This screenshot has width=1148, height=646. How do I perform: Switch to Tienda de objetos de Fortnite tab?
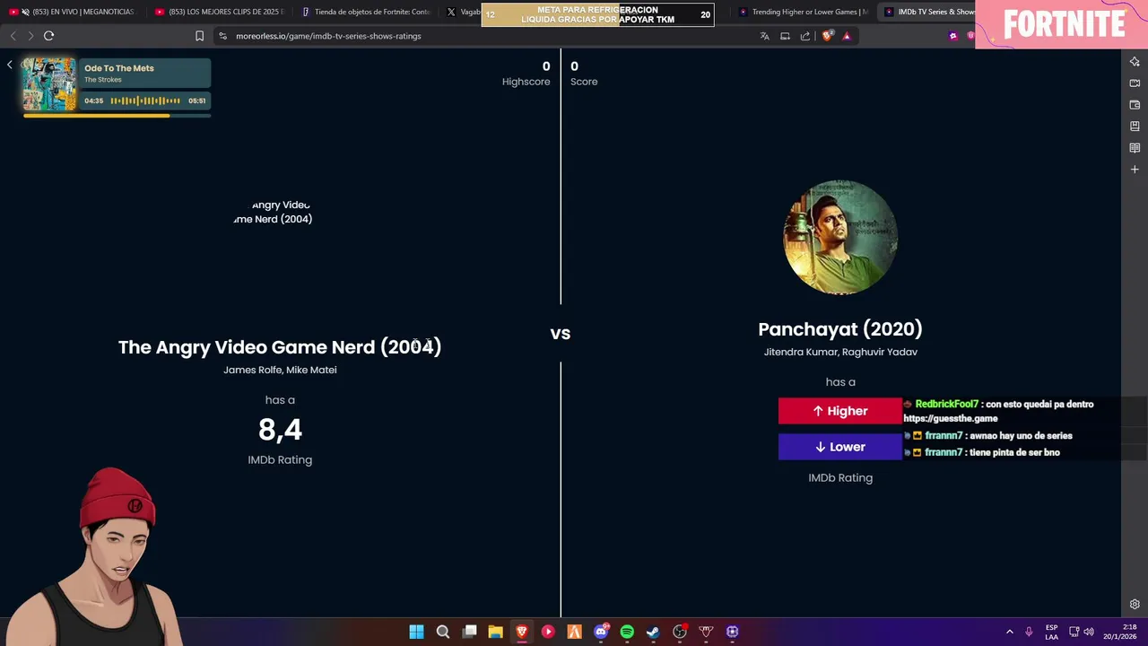[366, 12]
